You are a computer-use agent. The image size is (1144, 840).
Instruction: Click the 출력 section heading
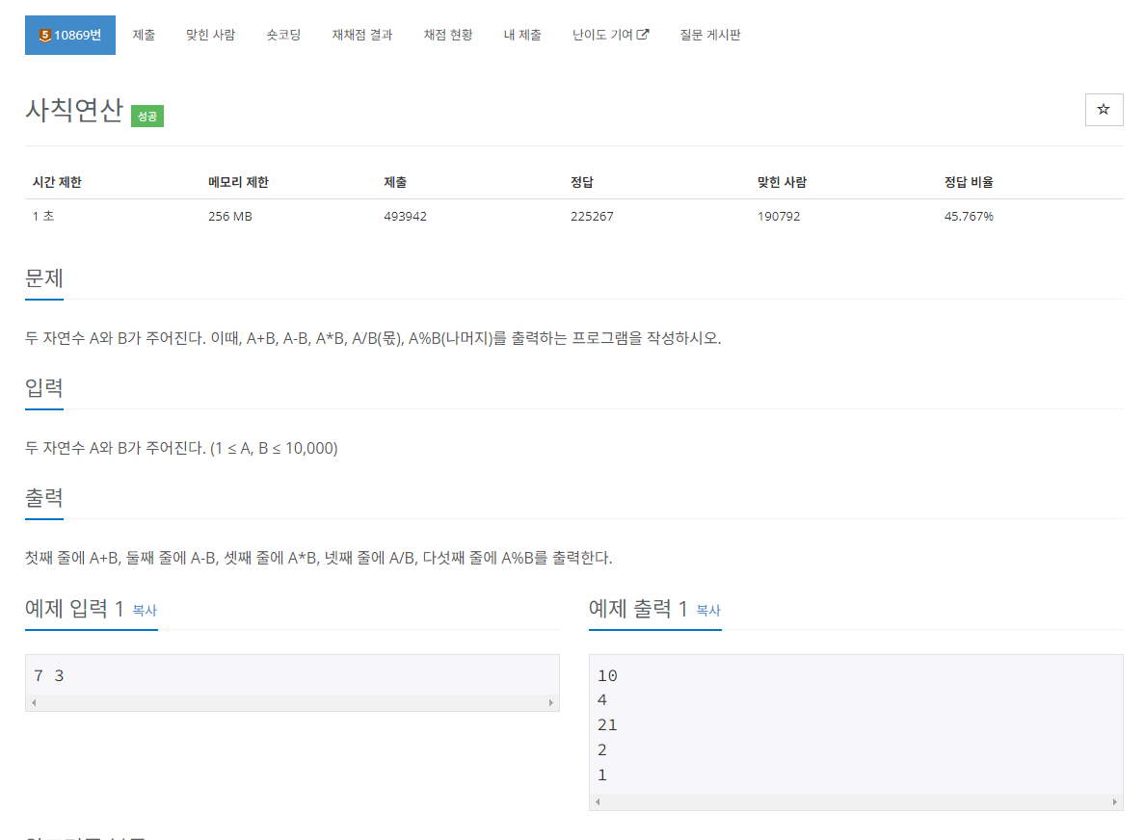pos(43,498)
